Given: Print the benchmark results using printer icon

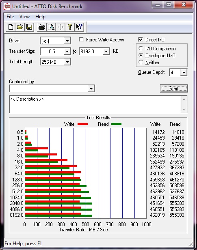Looking at the screenshot, I should click(42, 27).
